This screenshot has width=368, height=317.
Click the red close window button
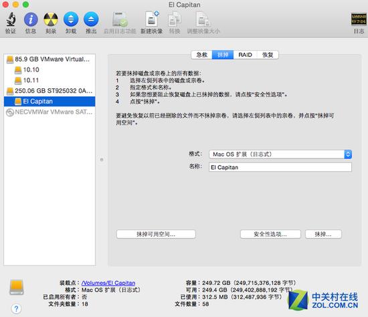5,4
